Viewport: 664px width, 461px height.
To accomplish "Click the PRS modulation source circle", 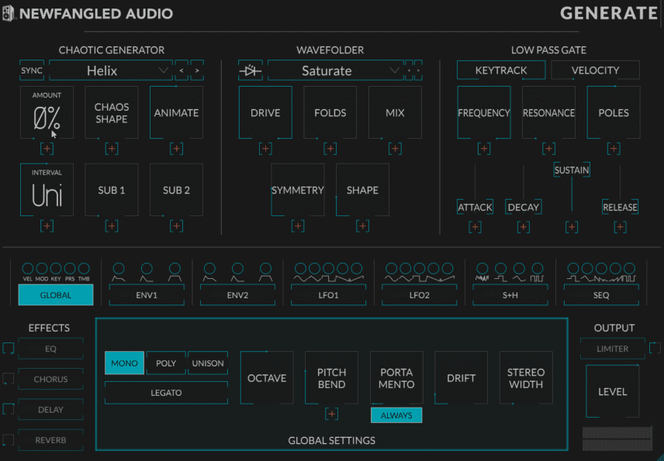I will (x=70, y=268).
